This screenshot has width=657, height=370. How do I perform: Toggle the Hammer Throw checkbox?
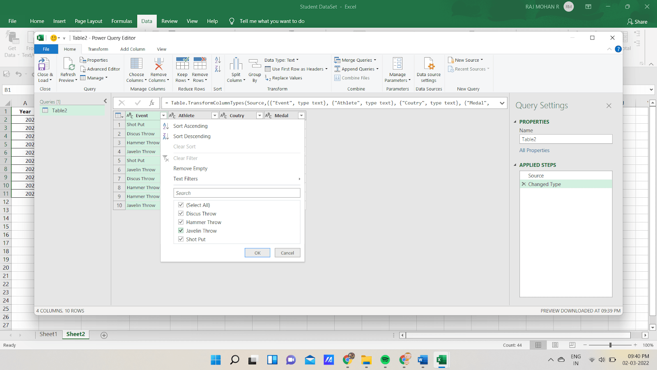181,222
